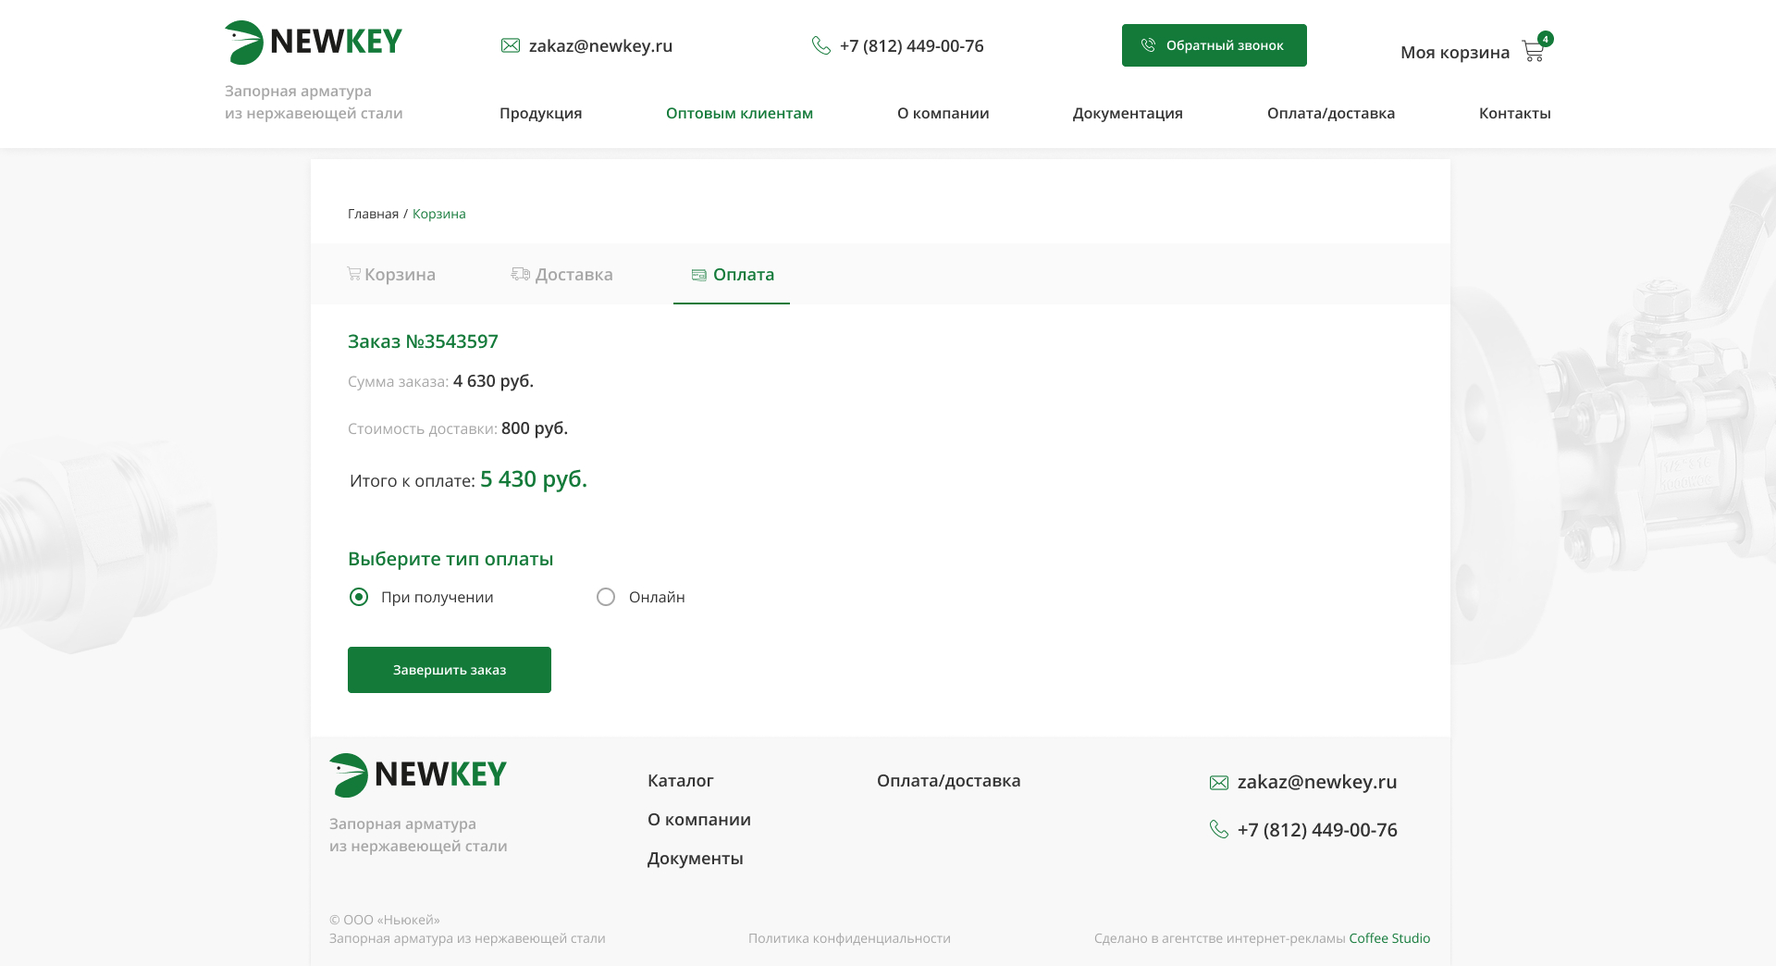The width and height of the screenshot is (1776, 966).
Task: Click the envelope icon in the header
Action: 511,45
